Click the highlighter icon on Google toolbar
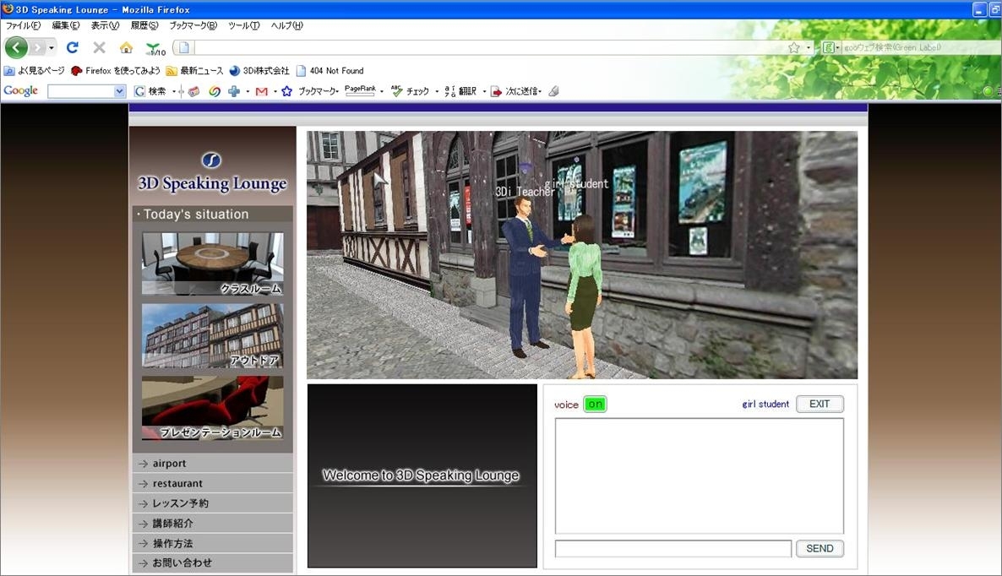Image resolution: width=1002 pixels, height=576 pixels. [554, 91]
